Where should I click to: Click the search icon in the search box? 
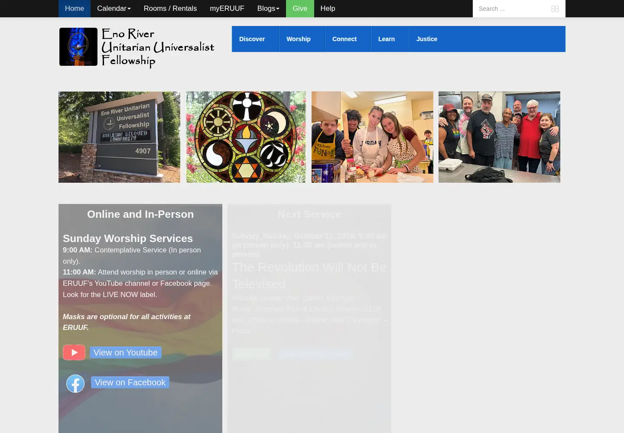(555, 9)
